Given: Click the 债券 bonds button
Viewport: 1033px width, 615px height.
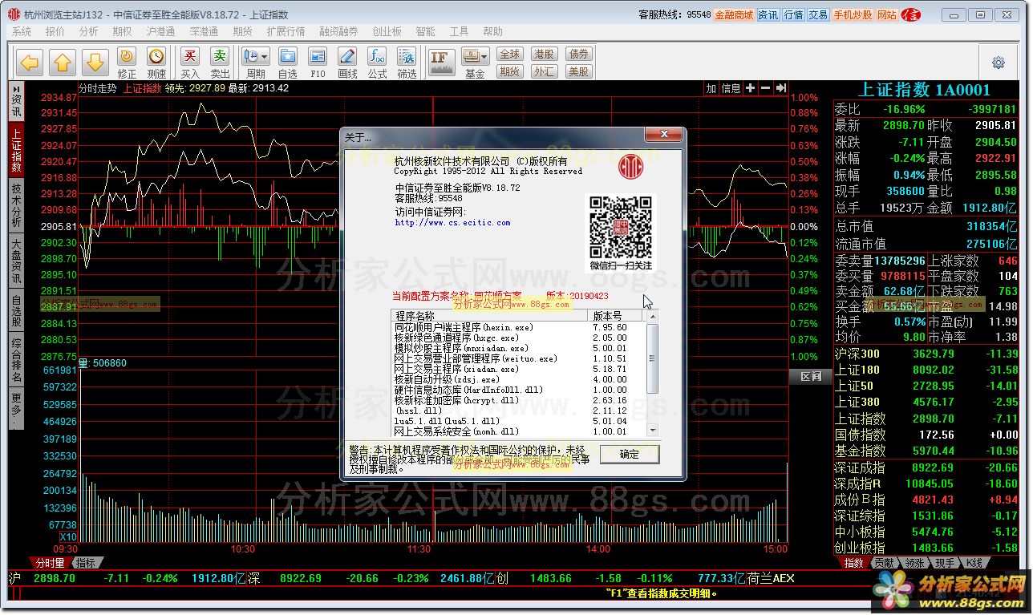Looking at the screenshot, I should coord(578,54).
